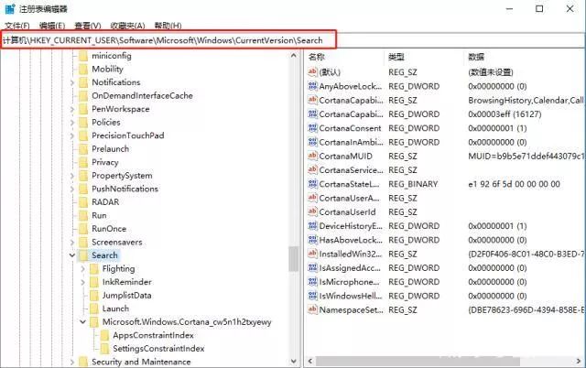Click the (默认) string value icon
586x368 pixels.
coord(312,71)
